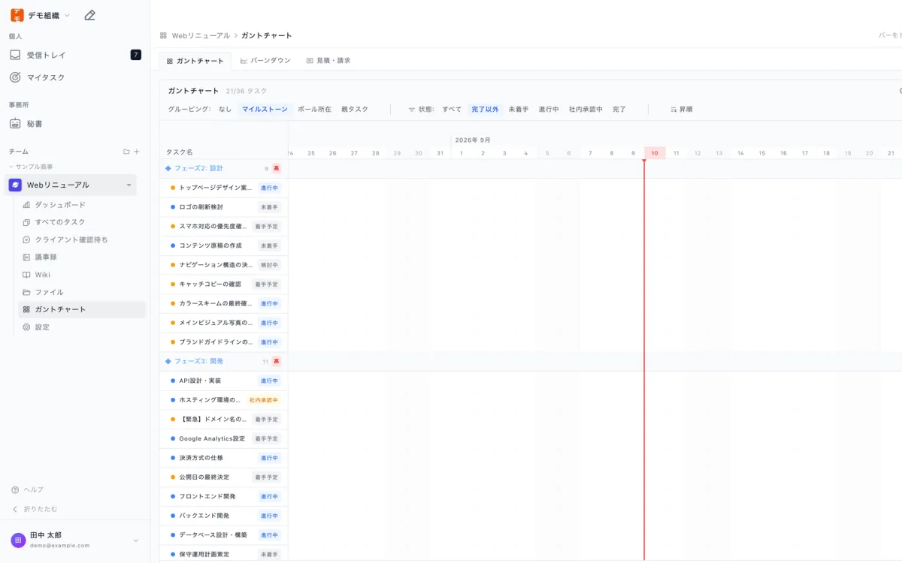
Task: Click the 昇順 sort button
Action: [x=682, y=109]
